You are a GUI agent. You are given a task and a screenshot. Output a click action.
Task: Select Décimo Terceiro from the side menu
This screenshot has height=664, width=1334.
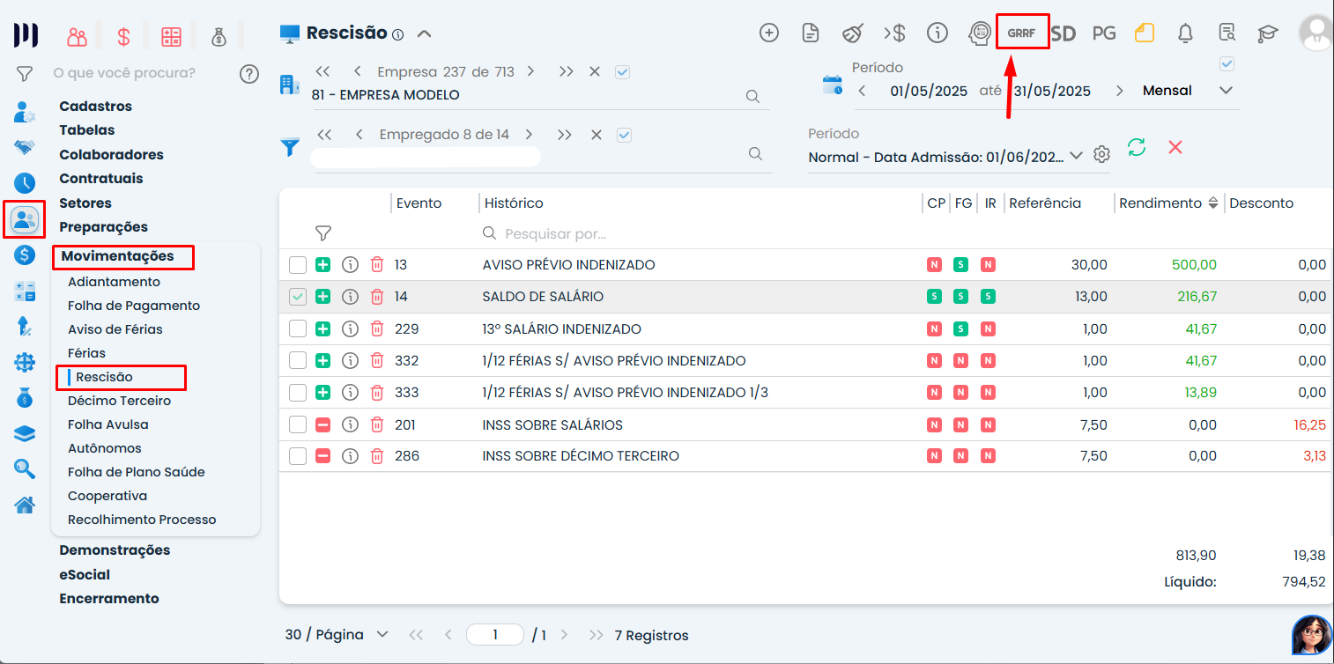click(x=120, y=401)
